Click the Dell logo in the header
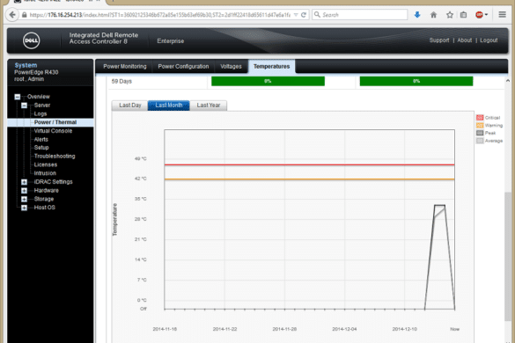 (31, 40)
